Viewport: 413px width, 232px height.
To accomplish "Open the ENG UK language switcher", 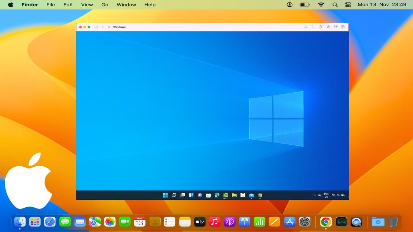I will (326, 195).
